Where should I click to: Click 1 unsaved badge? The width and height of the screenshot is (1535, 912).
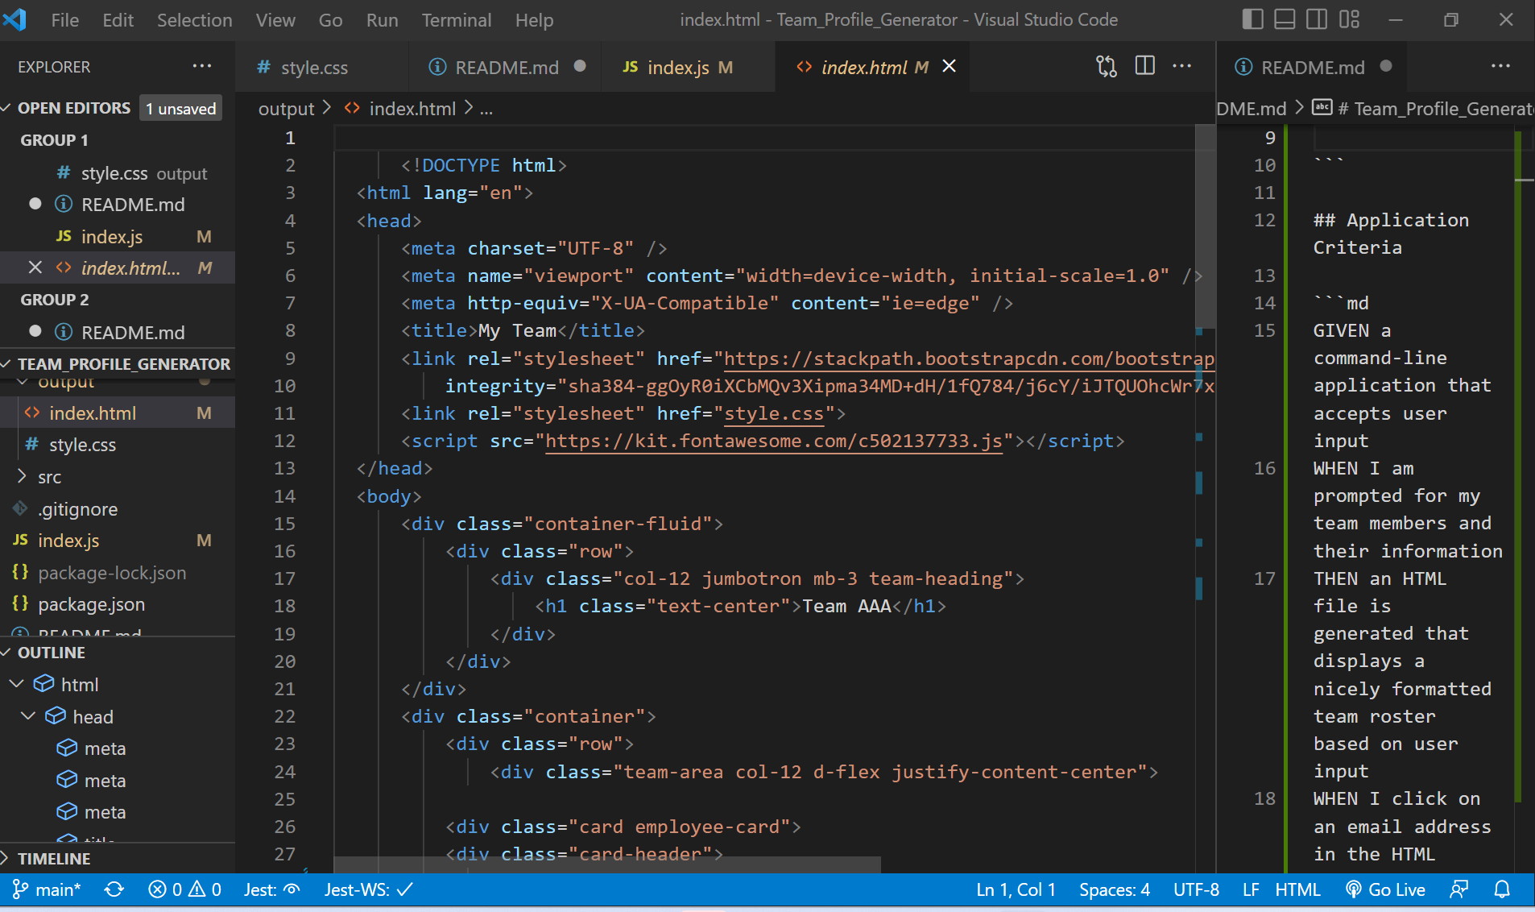(x=180, y=108)
